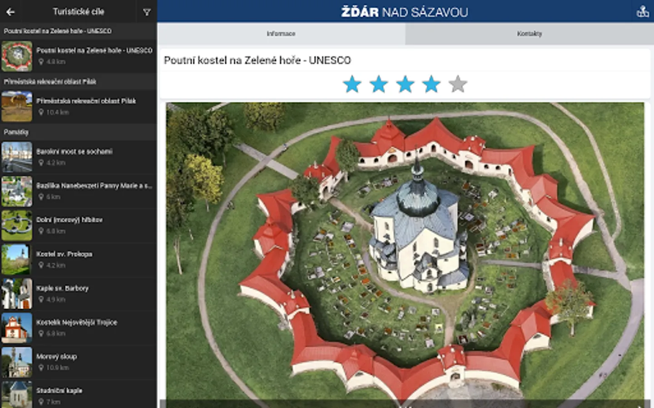Open the filter icon for Turistické cíle
Image resolution: width=654 pixels, height=408 pixels.
pyautogui.click(x=146, y=12)
